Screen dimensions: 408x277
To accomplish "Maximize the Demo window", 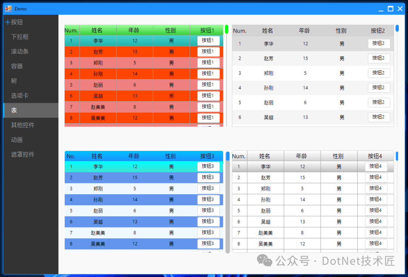I will point(391,8).
